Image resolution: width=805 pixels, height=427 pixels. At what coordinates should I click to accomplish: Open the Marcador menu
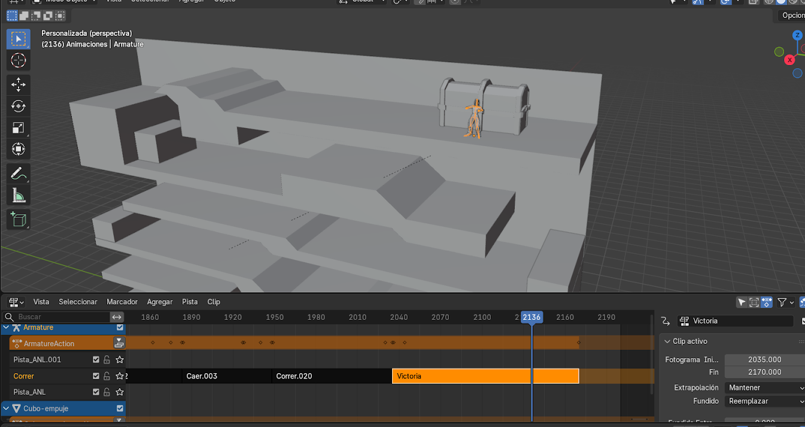pos(122,302)
